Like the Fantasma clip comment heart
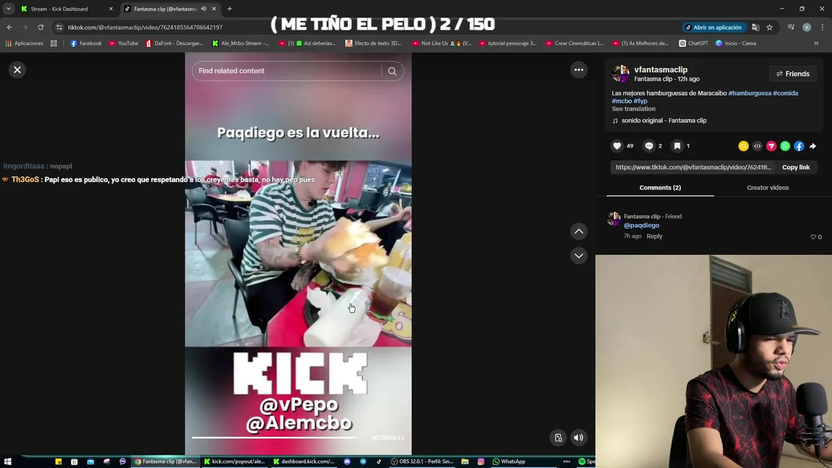 813,237
